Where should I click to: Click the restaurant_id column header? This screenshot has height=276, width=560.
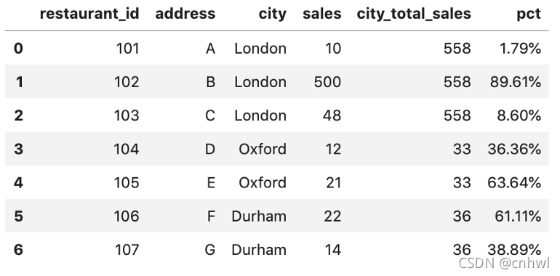(x=89, y=14)
